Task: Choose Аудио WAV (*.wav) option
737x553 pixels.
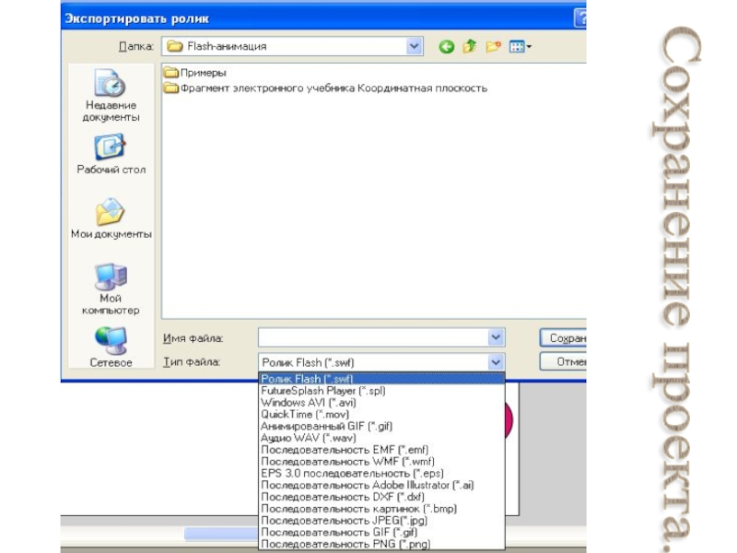Action: tap(381, 438)
